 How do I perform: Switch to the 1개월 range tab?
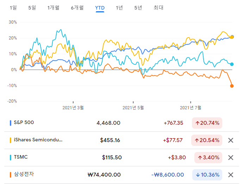pyautogui.click(x=53, y=8)
